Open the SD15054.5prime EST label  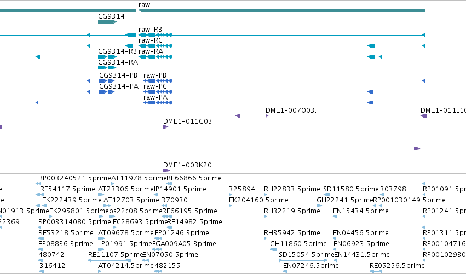pos(307,255)
